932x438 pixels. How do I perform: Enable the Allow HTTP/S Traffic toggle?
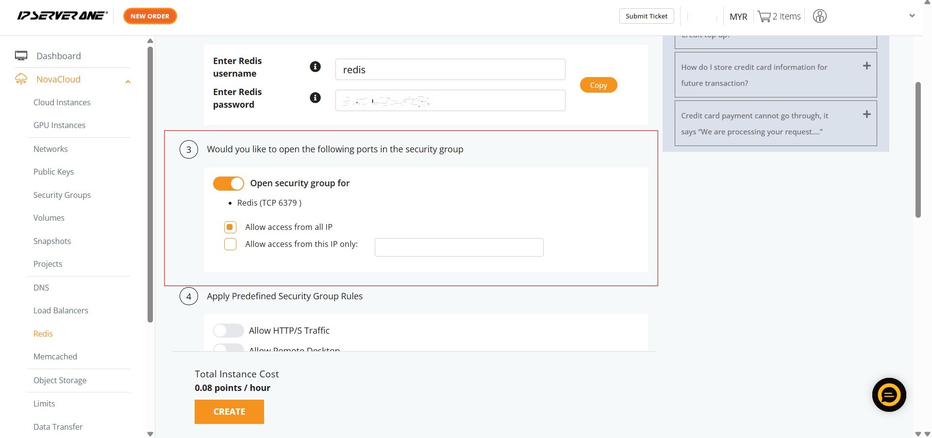coord(228,330)
